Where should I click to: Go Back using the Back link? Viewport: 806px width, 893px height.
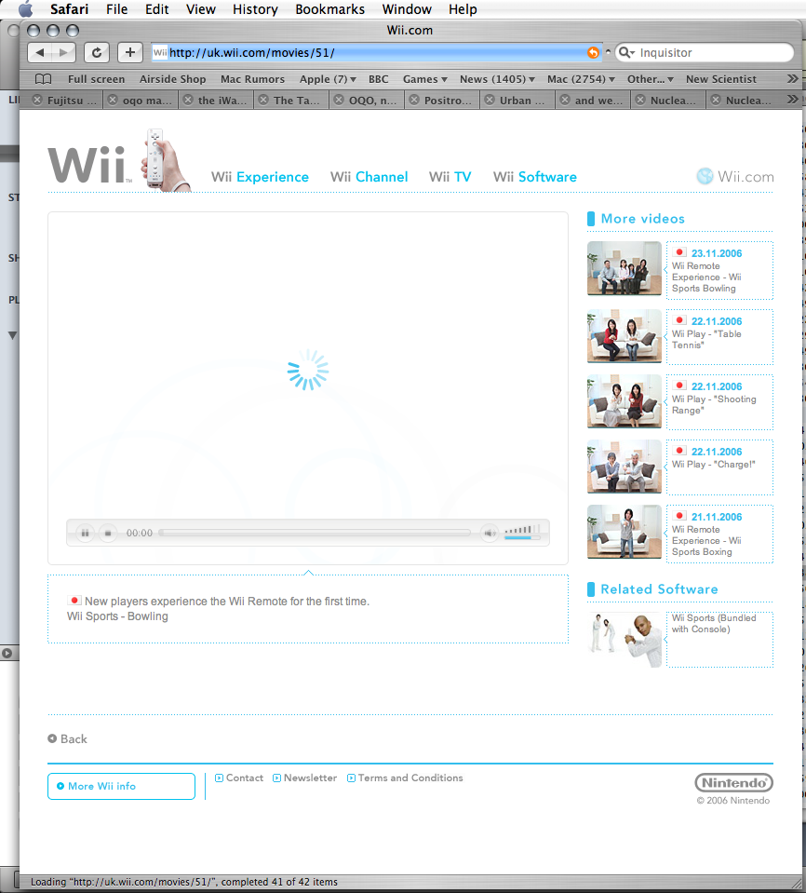(67, 738)
